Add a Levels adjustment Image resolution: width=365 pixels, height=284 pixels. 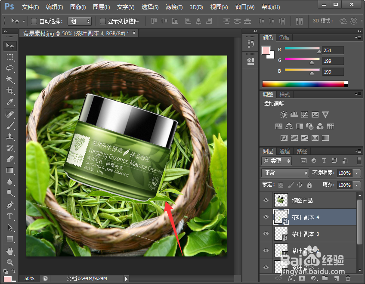pos(294,114)
